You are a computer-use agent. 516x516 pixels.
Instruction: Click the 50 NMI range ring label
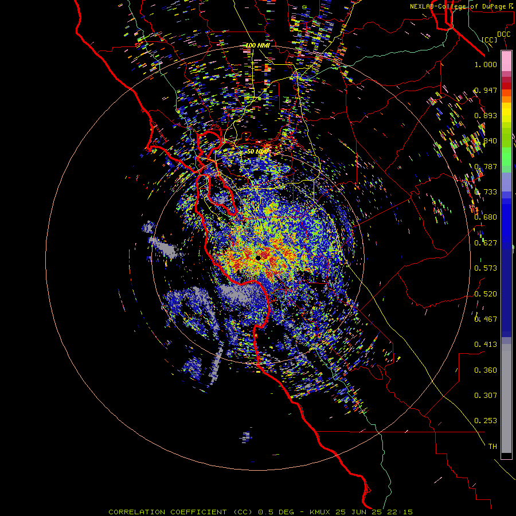click(257, 151)
